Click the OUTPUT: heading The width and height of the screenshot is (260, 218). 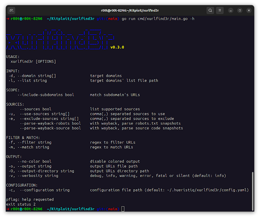(14, 157)
